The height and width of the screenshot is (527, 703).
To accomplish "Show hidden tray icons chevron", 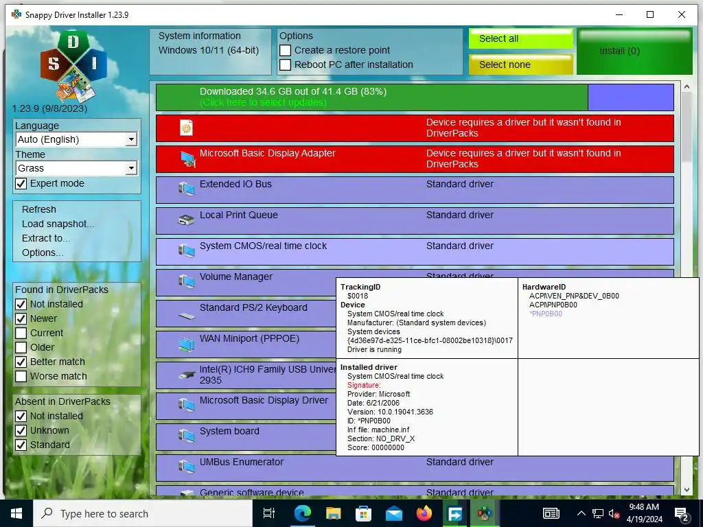I will (581, 513).
